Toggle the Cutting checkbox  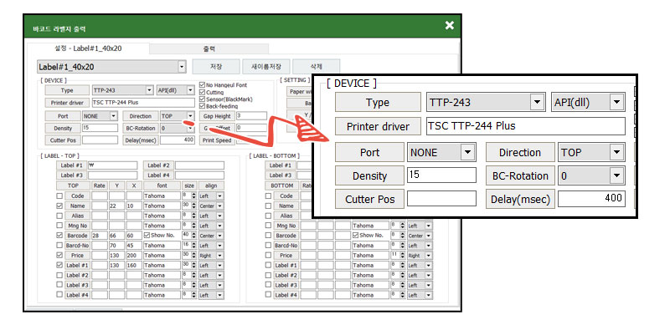click(x=203, y=92)
